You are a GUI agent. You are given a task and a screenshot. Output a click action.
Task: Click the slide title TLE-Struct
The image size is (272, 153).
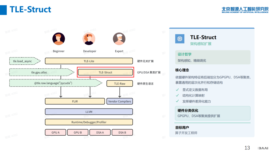[30, 9]
